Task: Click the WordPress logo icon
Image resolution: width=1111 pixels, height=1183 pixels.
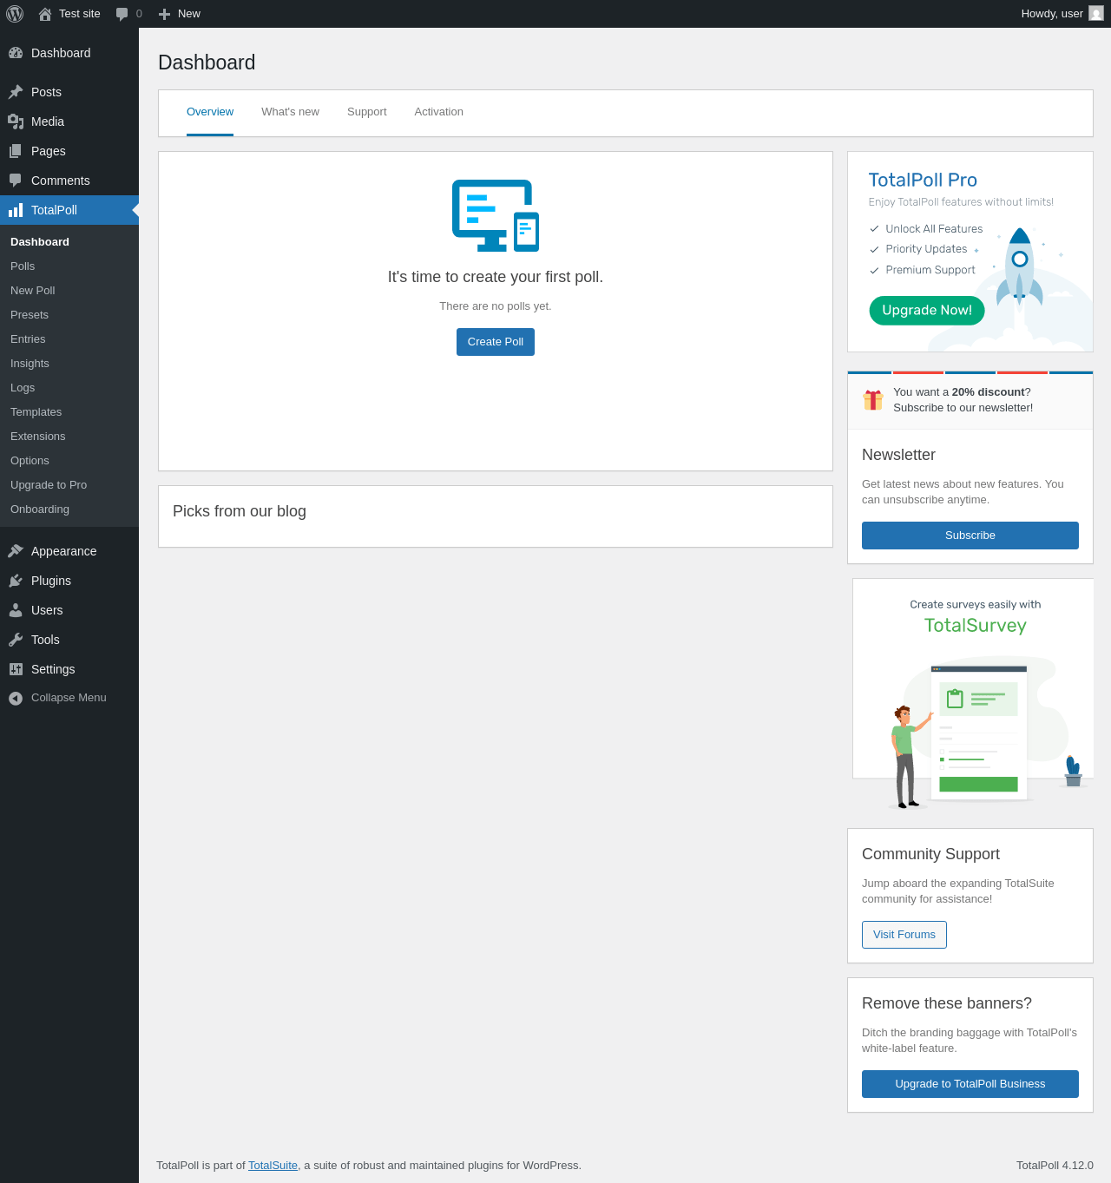Action: 15,14
